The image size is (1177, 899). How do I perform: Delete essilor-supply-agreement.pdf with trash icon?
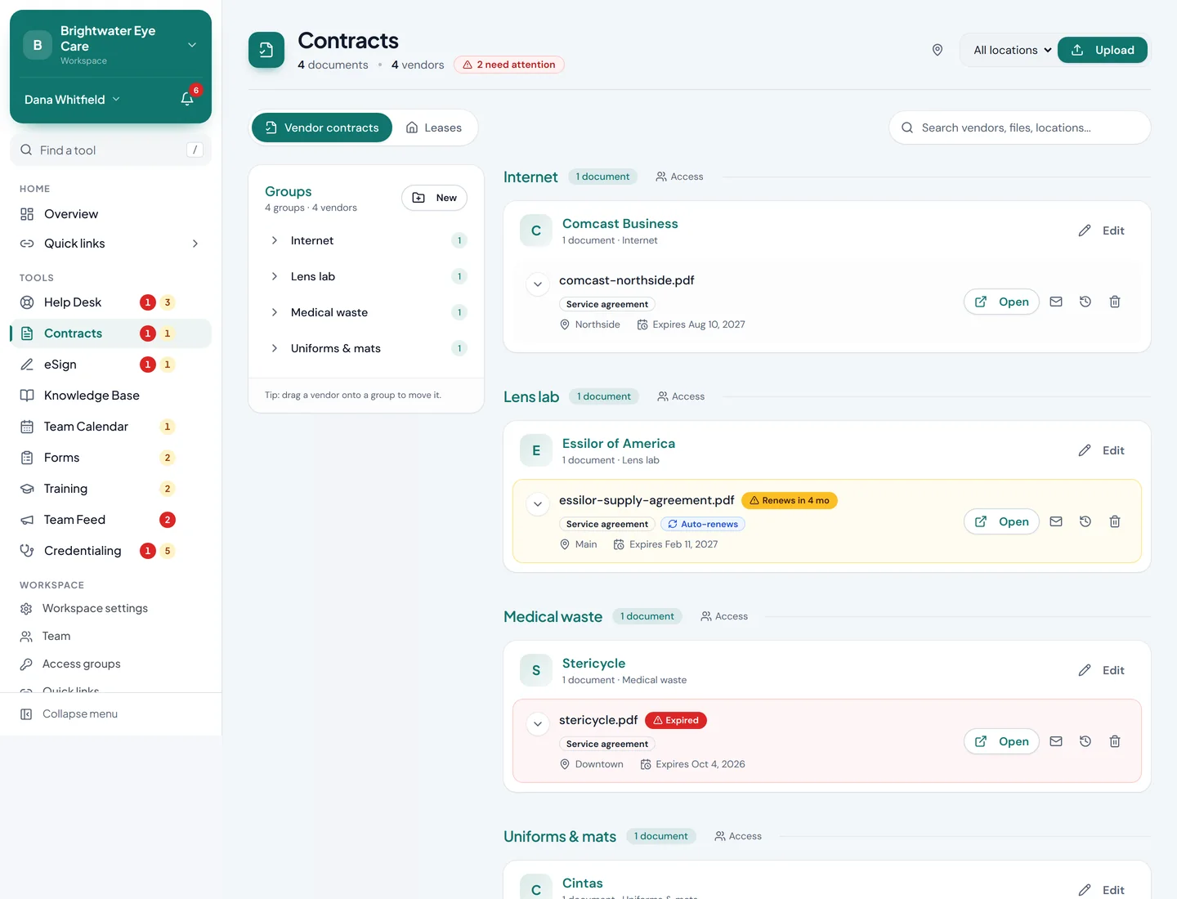1115,521
